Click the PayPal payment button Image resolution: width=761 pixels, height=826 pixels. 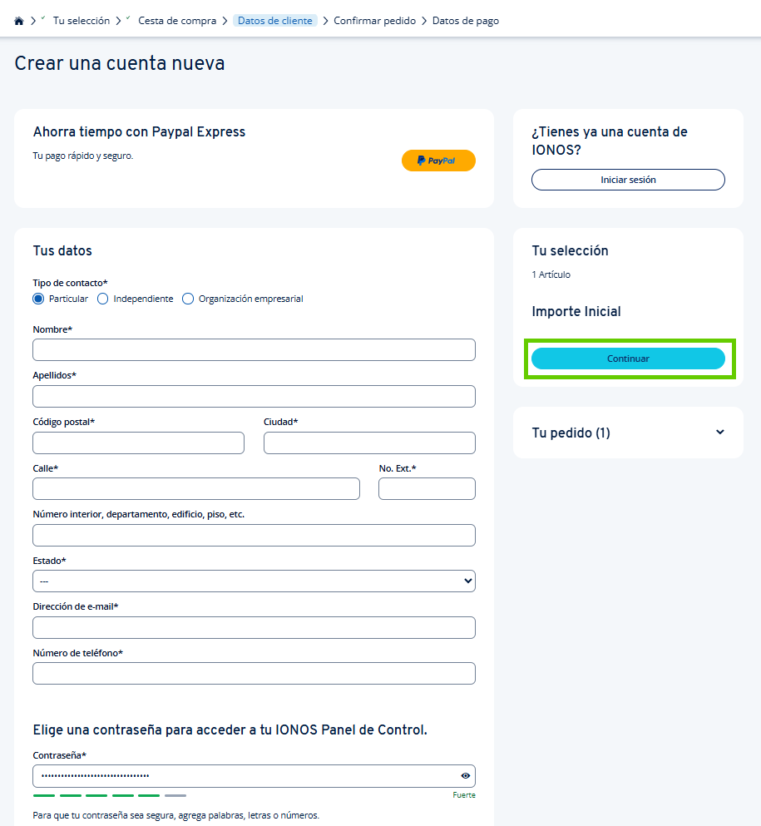[438, 160]
